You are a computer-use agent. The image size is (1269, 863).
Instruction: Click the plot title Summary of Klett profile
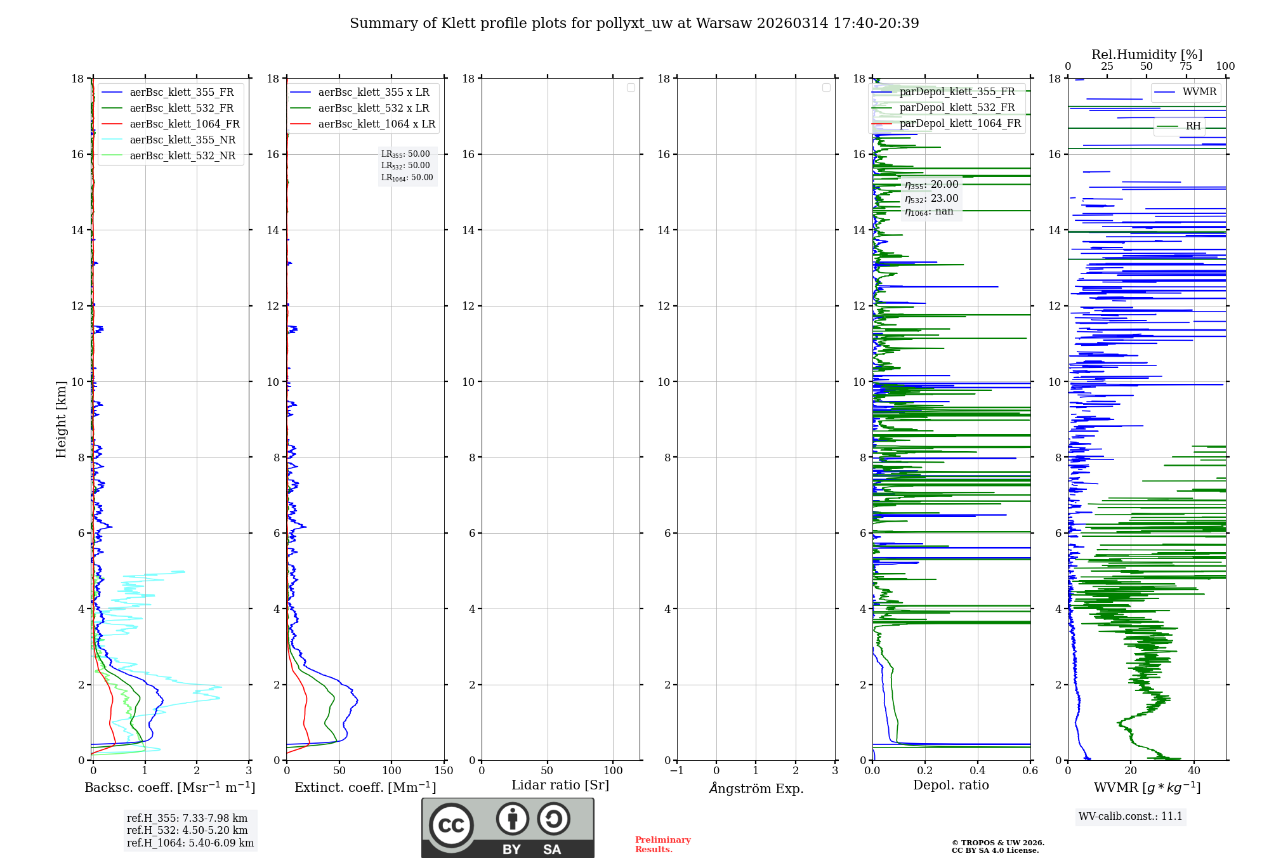634,23
